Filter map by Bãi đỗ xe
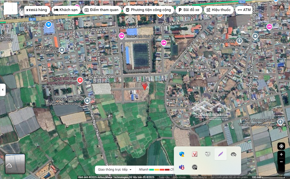This screenshot has height=179, width=290. (189, 10)
